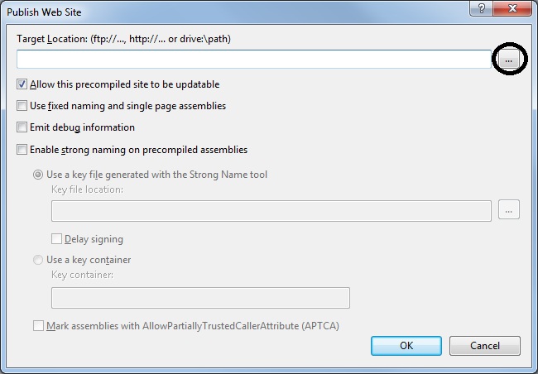Viewport: 538px width, 374px height.
Task: Choose the Use a key container radio
Action: click(38, 260)
